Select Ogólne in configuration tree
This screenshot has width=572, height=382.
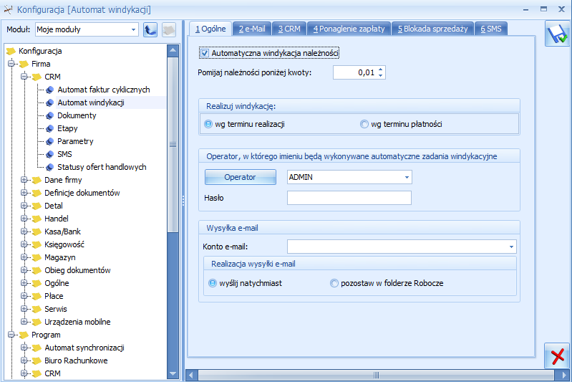coord(57,283)
